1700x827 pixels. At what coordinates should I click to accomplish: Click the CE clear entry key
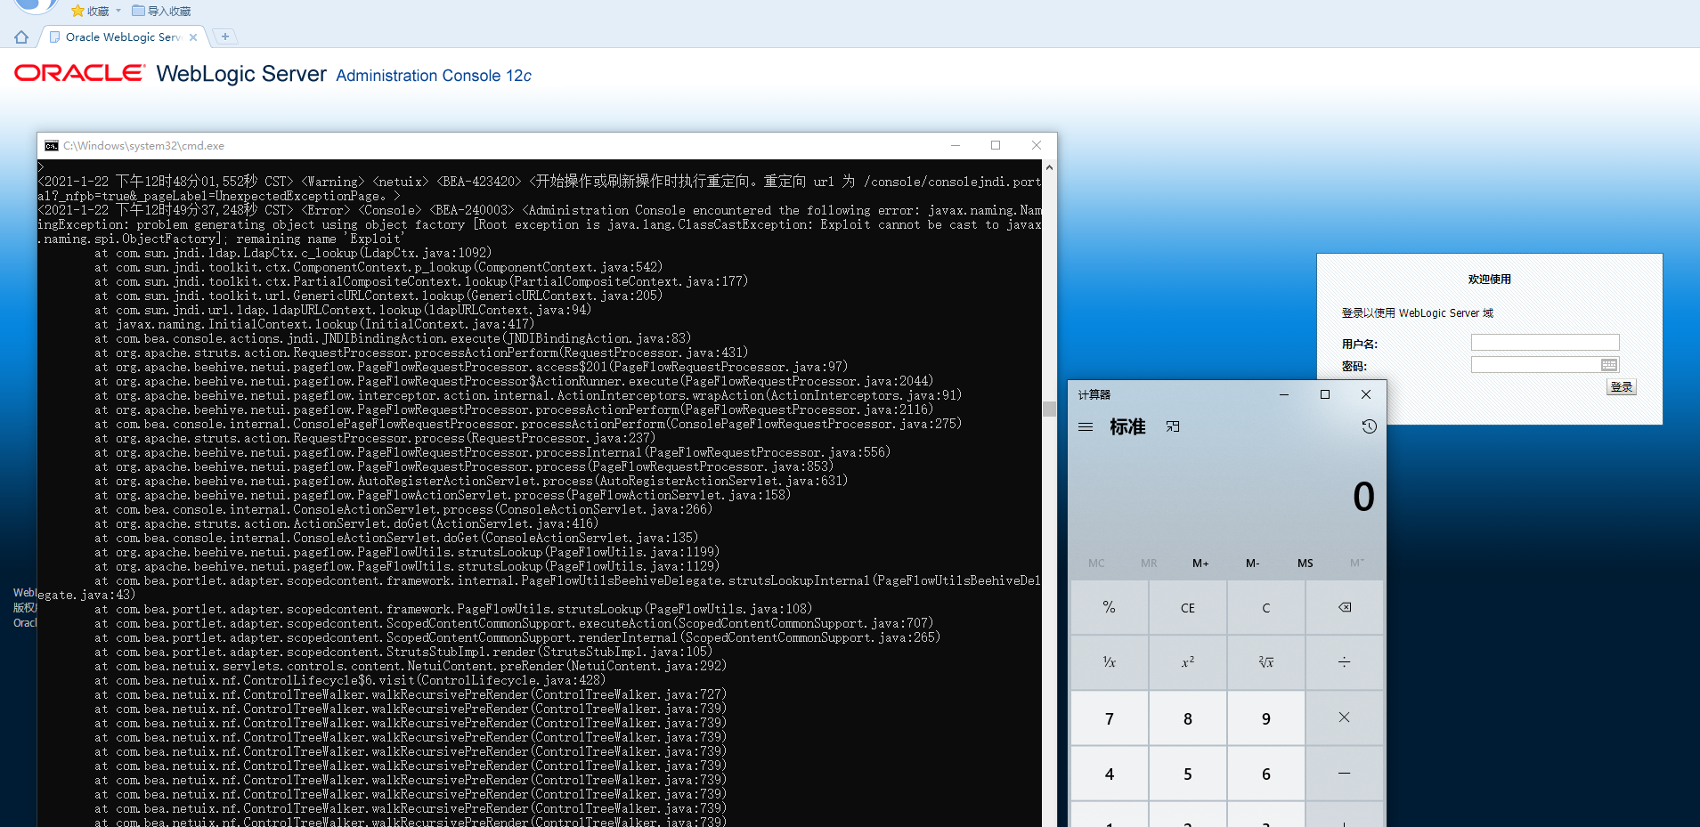click(1187, 607)
